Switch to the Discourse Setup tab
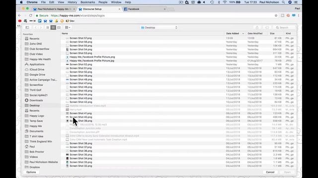 click(x=99, y=9)
